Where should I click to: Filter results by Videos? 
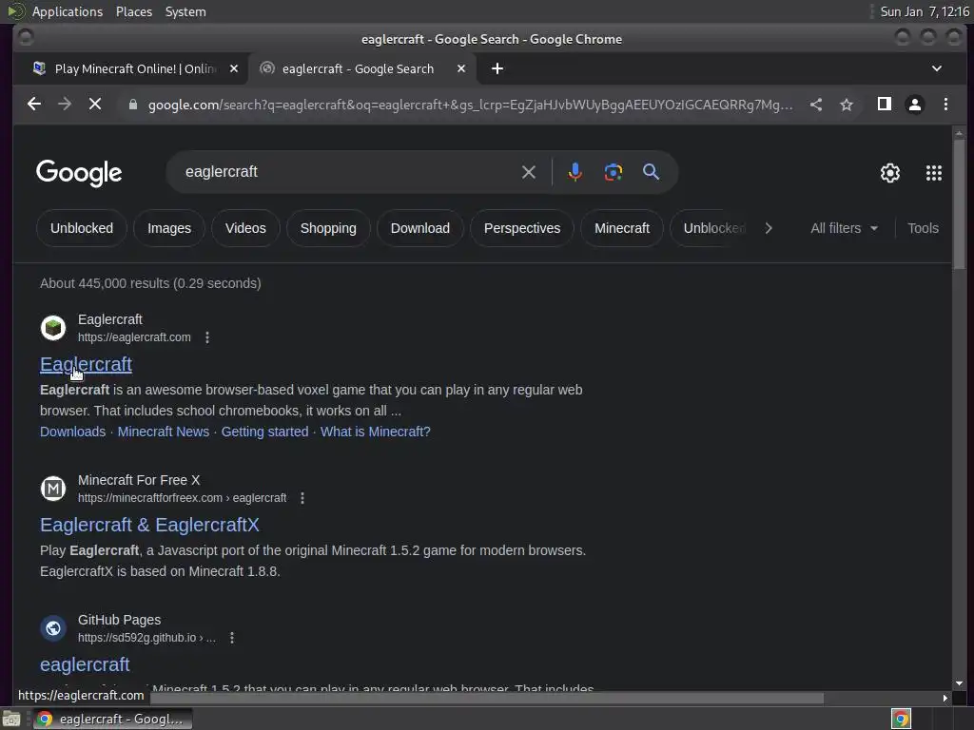point(245,228)
